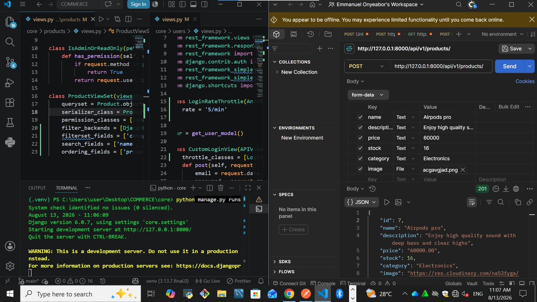Open the form-data body type dropdown

coord(368,95)
